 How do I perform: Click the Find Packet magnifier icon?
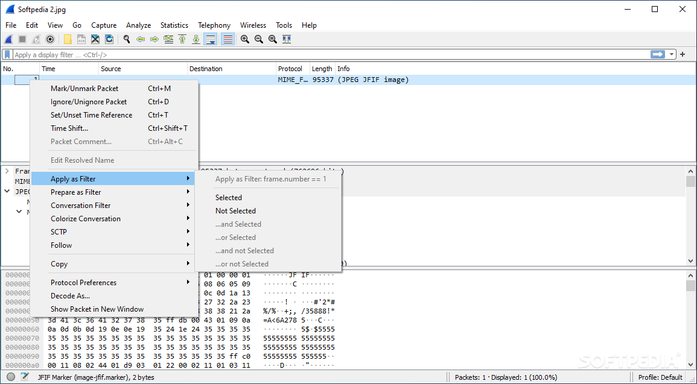click(x=127, y=39)
